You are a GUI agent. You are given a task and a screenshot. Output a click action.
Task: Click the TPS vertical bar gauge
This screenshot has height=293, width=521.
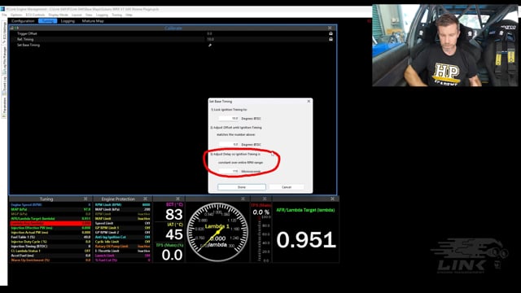click(260, 239)
